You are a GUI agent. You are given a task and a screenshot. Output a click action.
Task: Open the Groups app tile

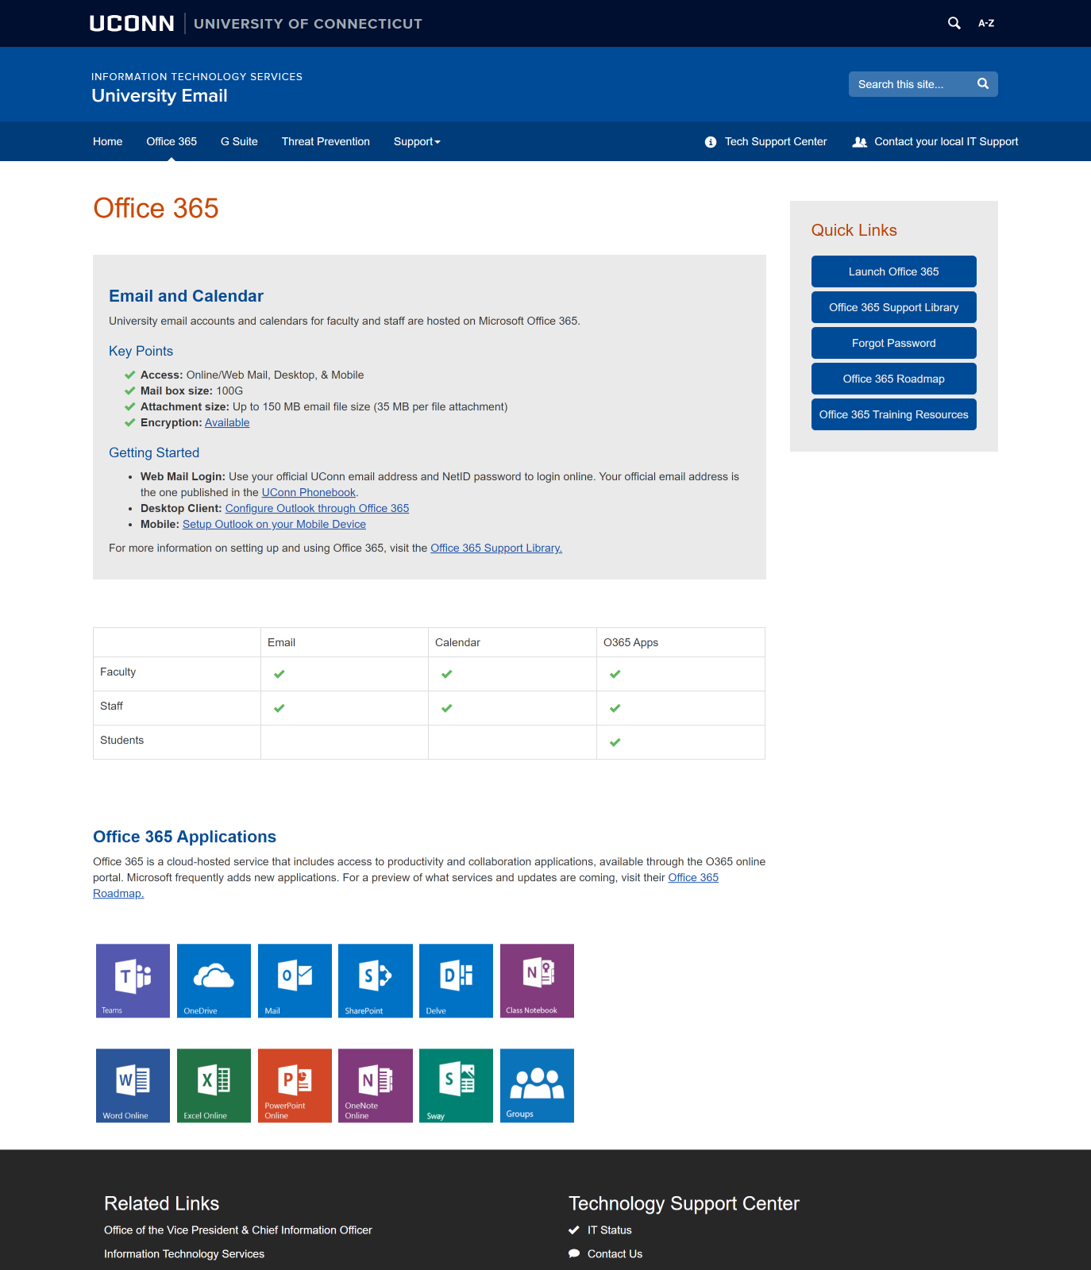tap(537, 1085)
